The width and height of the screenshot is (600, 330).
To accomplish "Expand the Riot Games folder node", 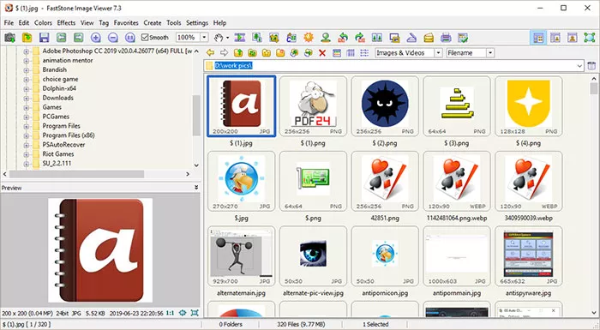I will coord(26,154).
